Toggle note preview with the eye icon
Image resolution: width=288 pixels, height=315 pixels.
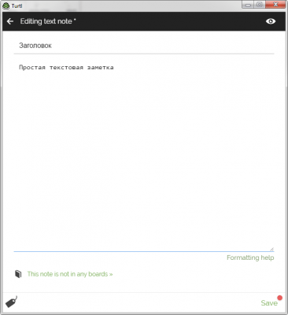[x=271, y=21]
